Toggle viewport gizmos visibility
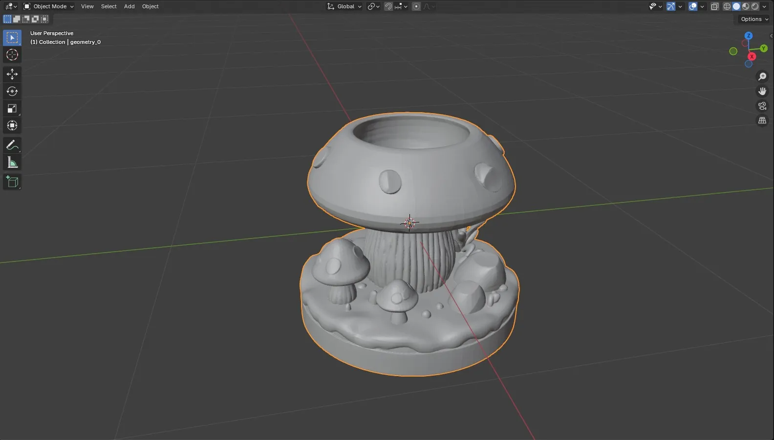Screen dimensions: 774x440 pos(671,6)
